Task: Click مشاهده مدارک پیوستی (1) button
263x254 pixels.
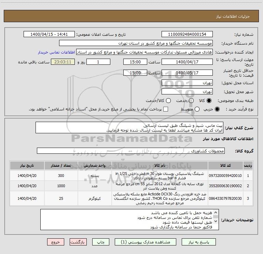Action: 146,242
